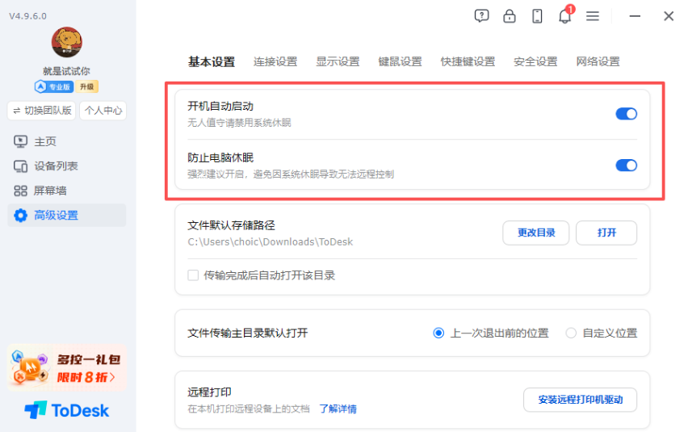
Task: Select 自定义位置 radio option
Action: click(x=571, y=333)
